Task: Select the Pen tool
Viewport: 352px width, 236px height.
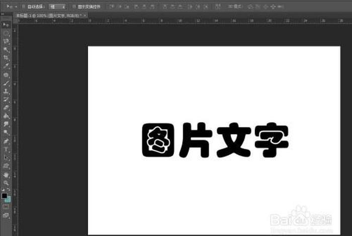Action: pyautogui.click(x=6, y=141)
